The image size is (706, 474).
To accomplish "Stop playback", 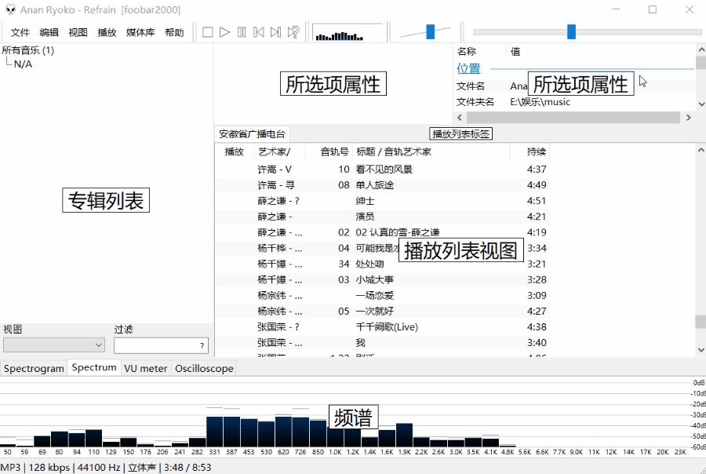I will pyautogui.click(x=206, y=32).
